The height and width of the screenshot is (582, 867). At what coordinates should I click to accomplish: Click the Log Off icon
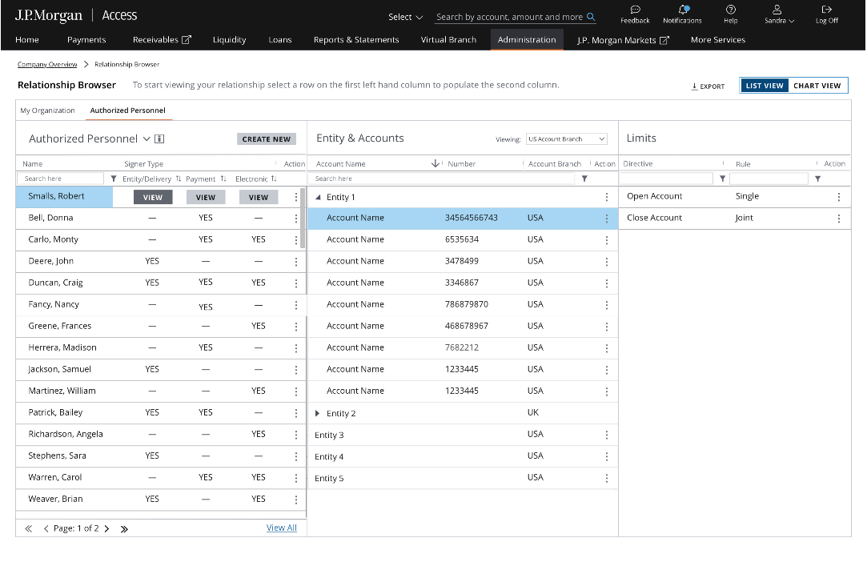click(x=827, y=10)
